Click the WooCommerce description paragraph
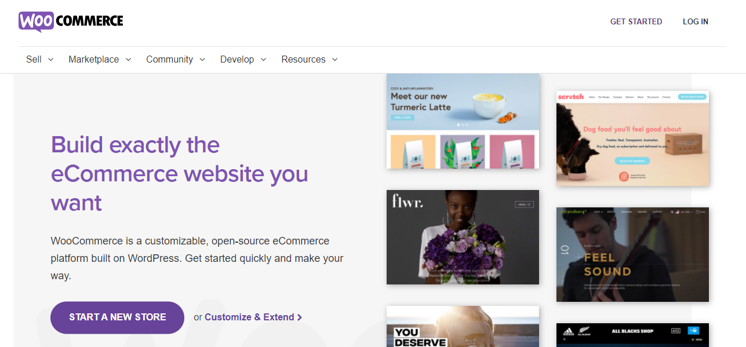 (197, 258)
